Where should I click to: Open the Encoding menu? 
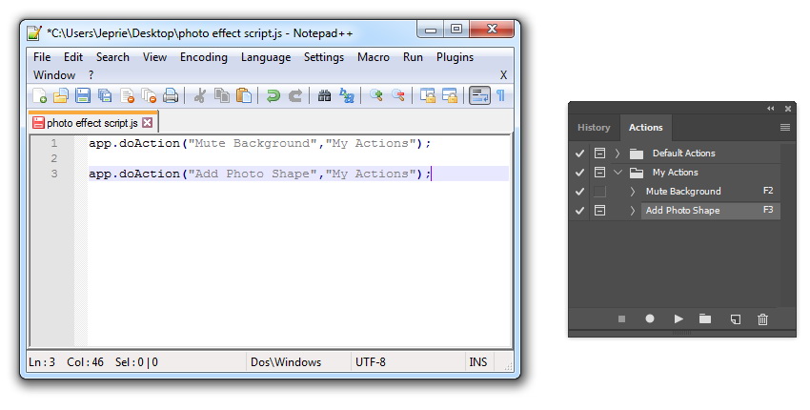pyautogui.click(x=204, y=57)
